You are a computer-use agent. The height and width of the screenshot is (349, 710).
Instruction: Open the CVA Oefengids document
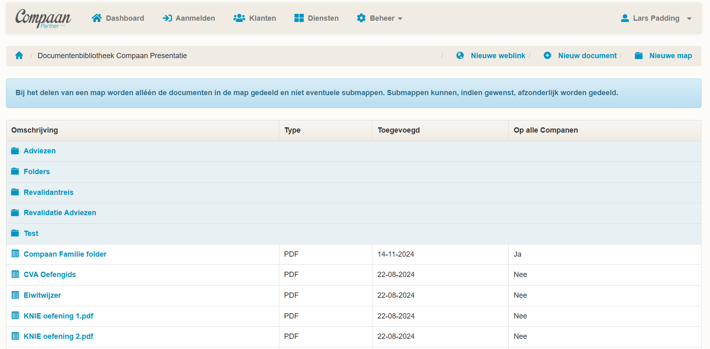[x=50, y=275]
